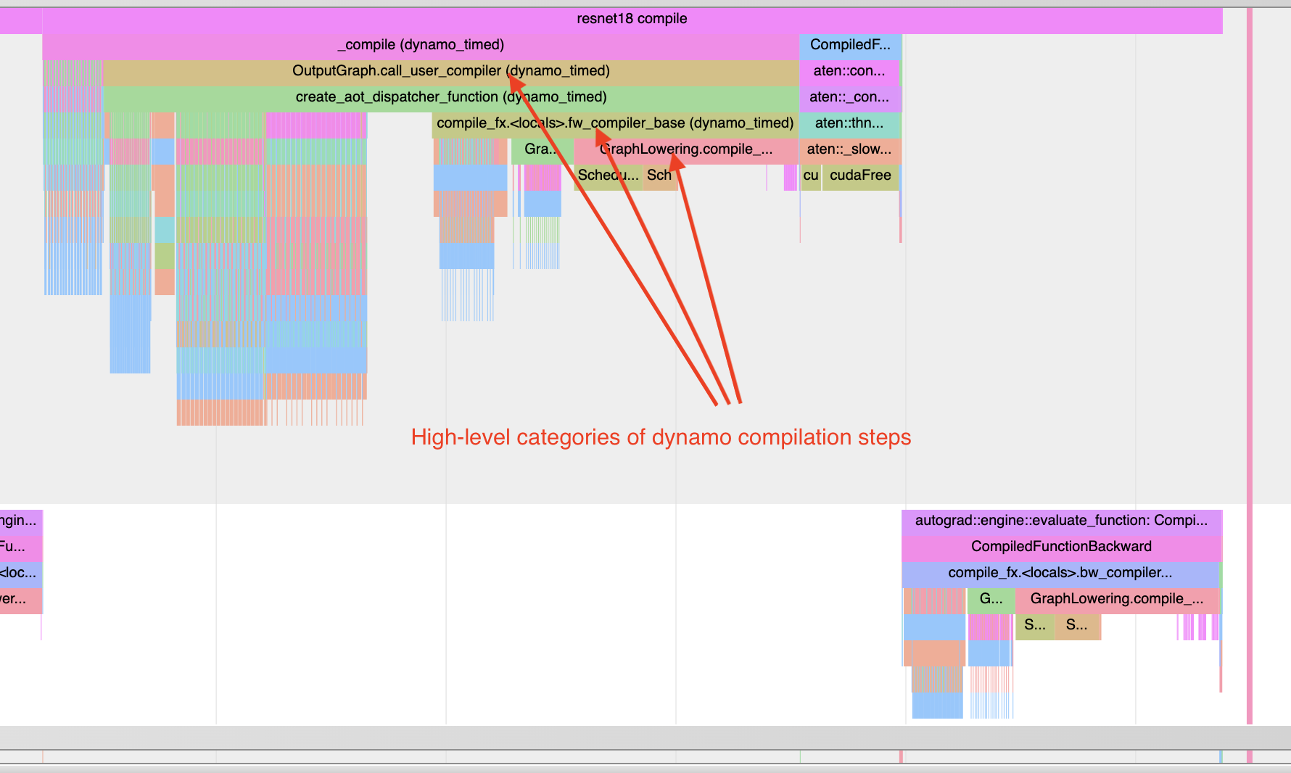
Task: Click the aten::thn... frame
Action: (x=849, y=124)
